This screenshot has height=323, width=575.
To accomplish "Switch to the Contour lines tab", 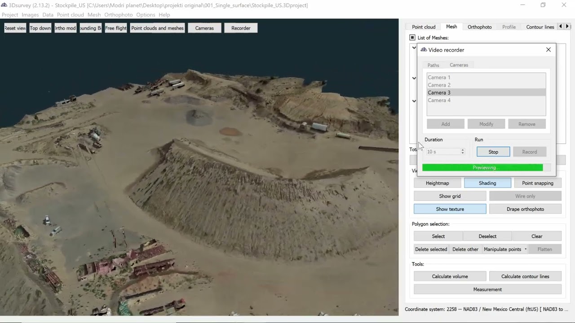I will tap(540, 27).
